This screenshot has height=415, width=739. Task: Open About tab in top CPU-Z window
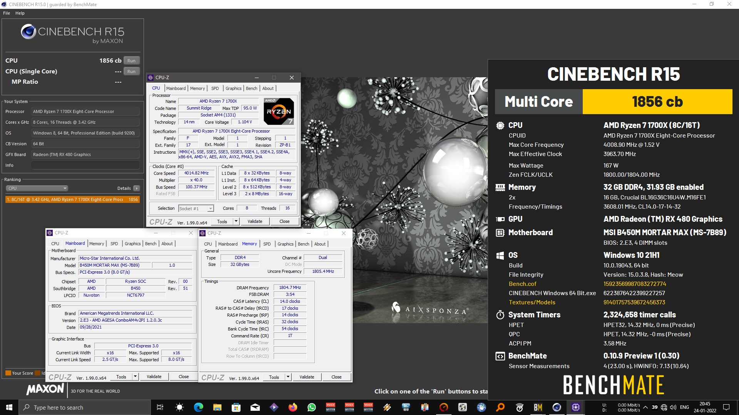click(268, 88)
